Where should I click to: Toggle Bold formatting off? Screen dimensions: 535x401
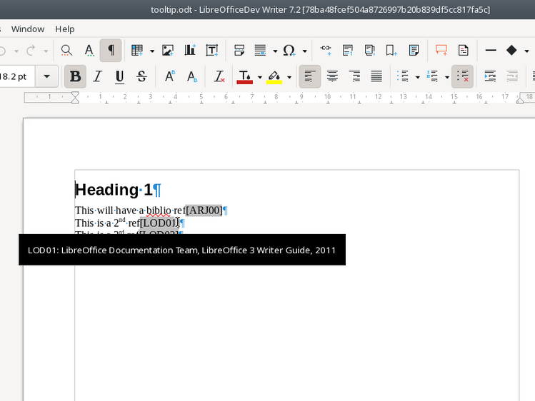[x=75, y=76]
